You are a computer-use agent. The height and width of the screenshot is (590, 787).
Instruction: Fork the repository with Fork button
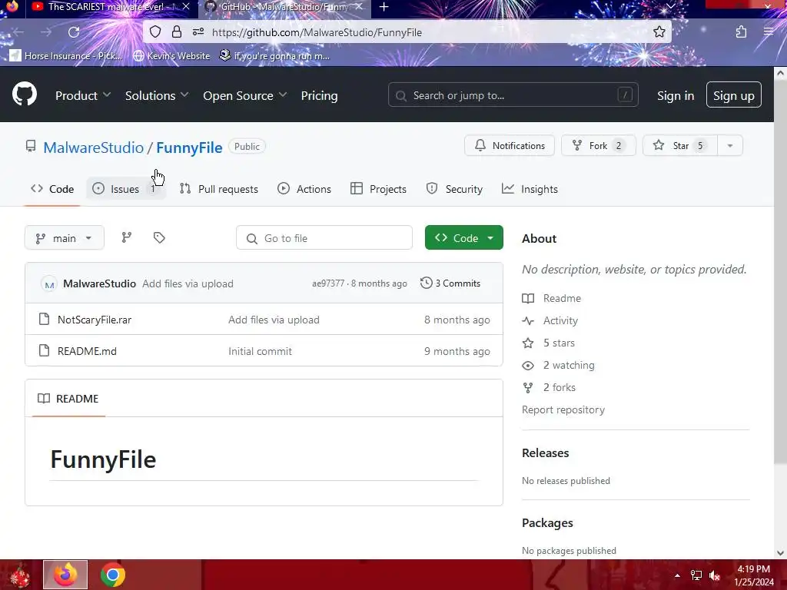point(598,145)
